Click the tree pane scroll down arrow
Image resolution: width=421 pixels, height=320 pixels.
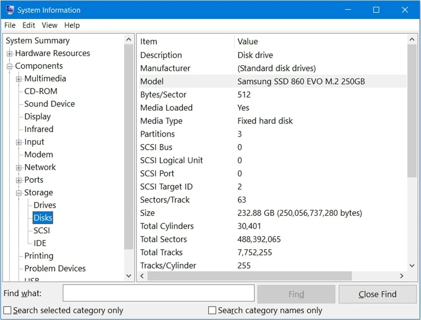(129, 276)
